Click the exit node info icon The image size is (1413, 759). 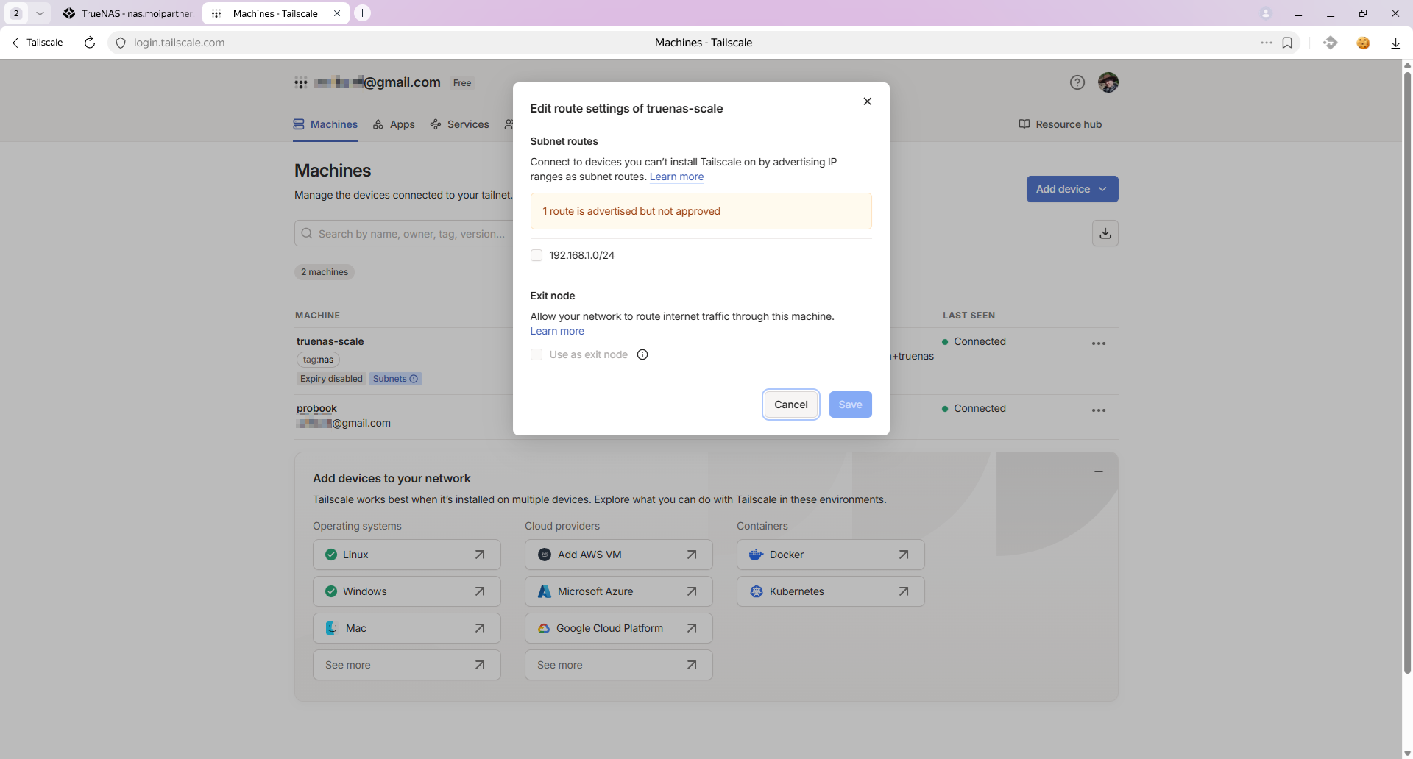[642, 354]
